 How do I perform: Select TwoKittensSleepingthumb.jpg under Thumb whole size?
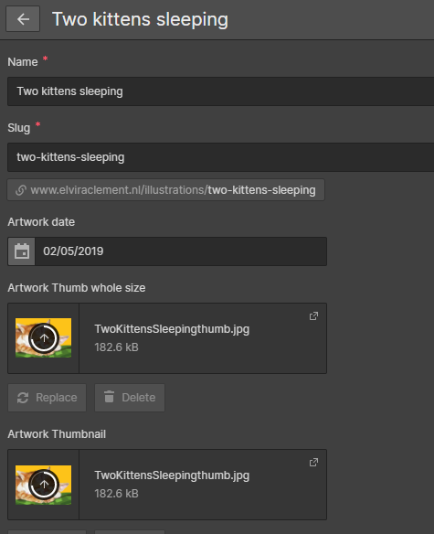point(172,329)
